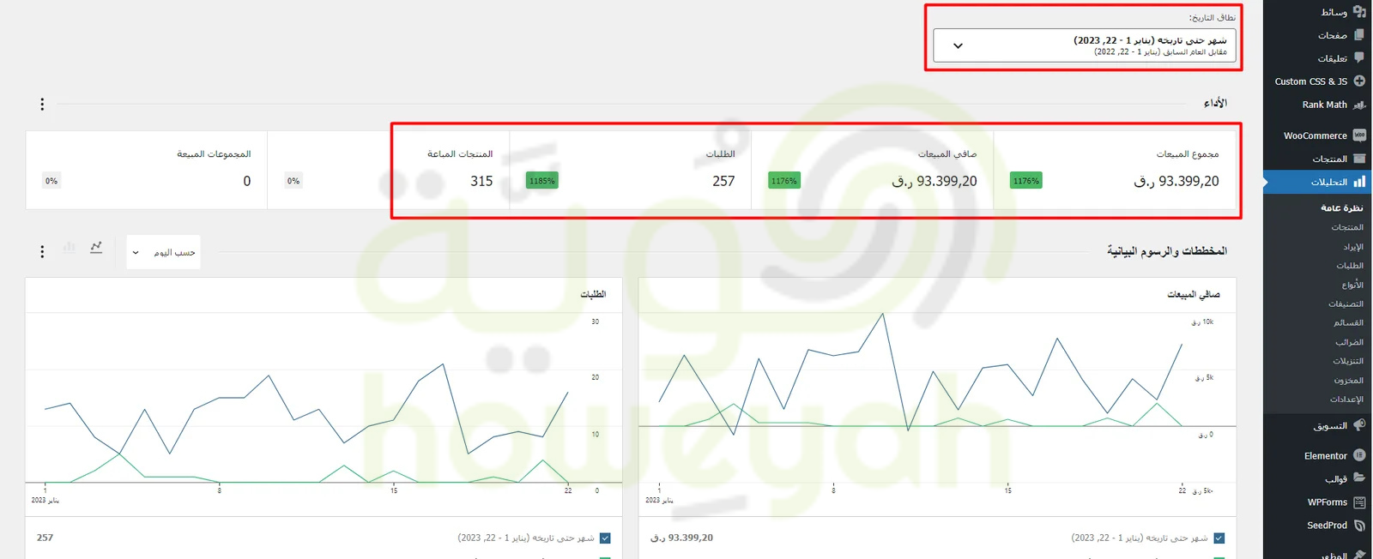Open Elementor from the admin sidebar
The image size is (1373, 559).
coord(1326,455)
